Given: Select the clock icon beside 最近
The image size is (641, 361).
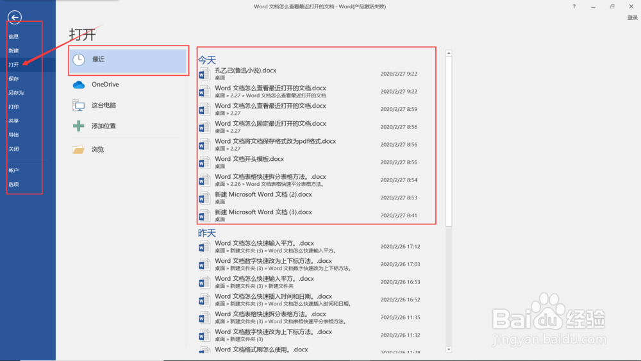Looking at the screenshot, I should tap(78, 60).
